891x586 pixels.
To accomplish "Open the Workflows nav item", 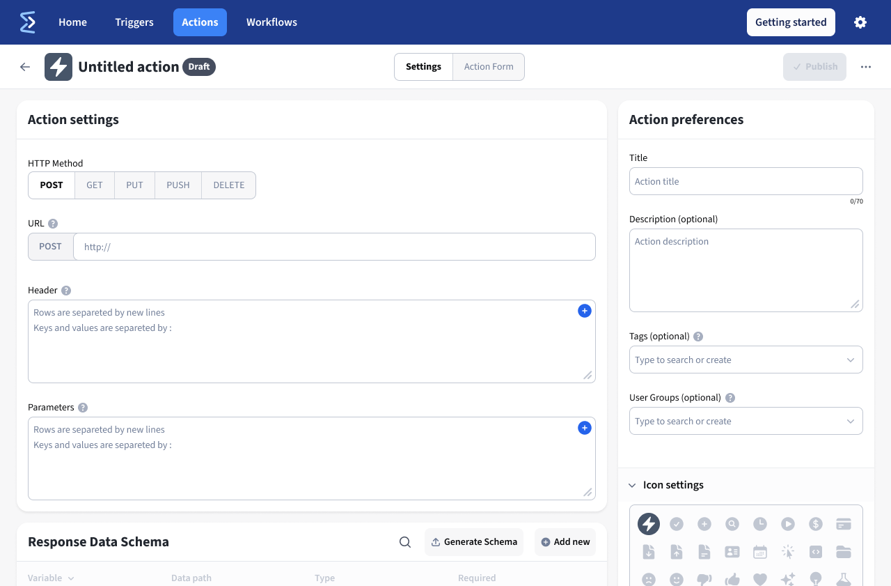I will point(271,22).
